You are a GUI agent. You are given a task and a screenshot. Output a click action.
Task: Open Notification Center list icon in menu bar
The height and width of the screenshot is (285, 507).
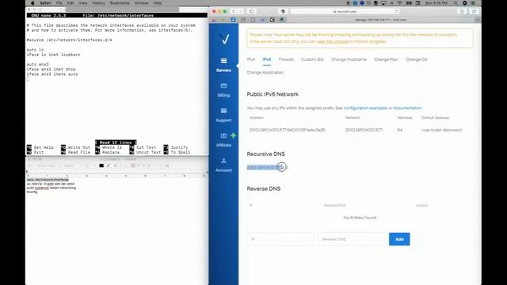tap(474, 3)
